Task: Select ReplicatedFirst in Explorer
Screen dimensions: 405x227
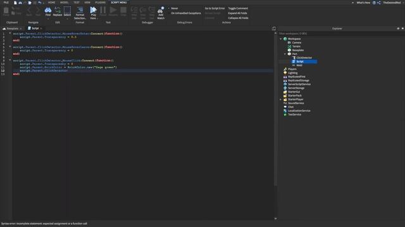Action: [x=297, y=77]
